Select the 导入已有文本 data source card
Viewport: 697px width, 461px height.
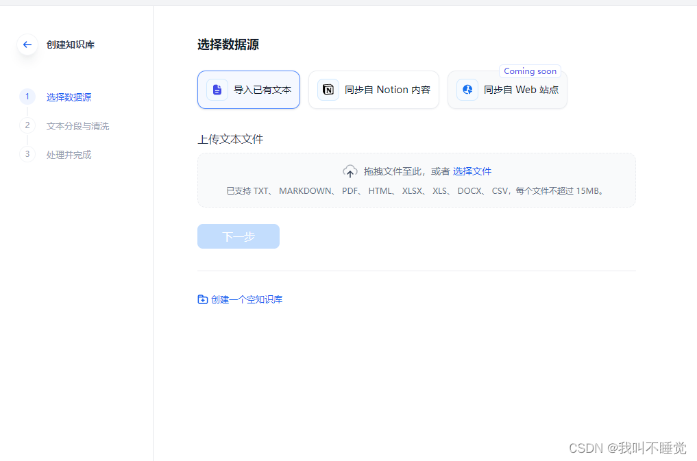pyautogui.click(x=248, y=89)
